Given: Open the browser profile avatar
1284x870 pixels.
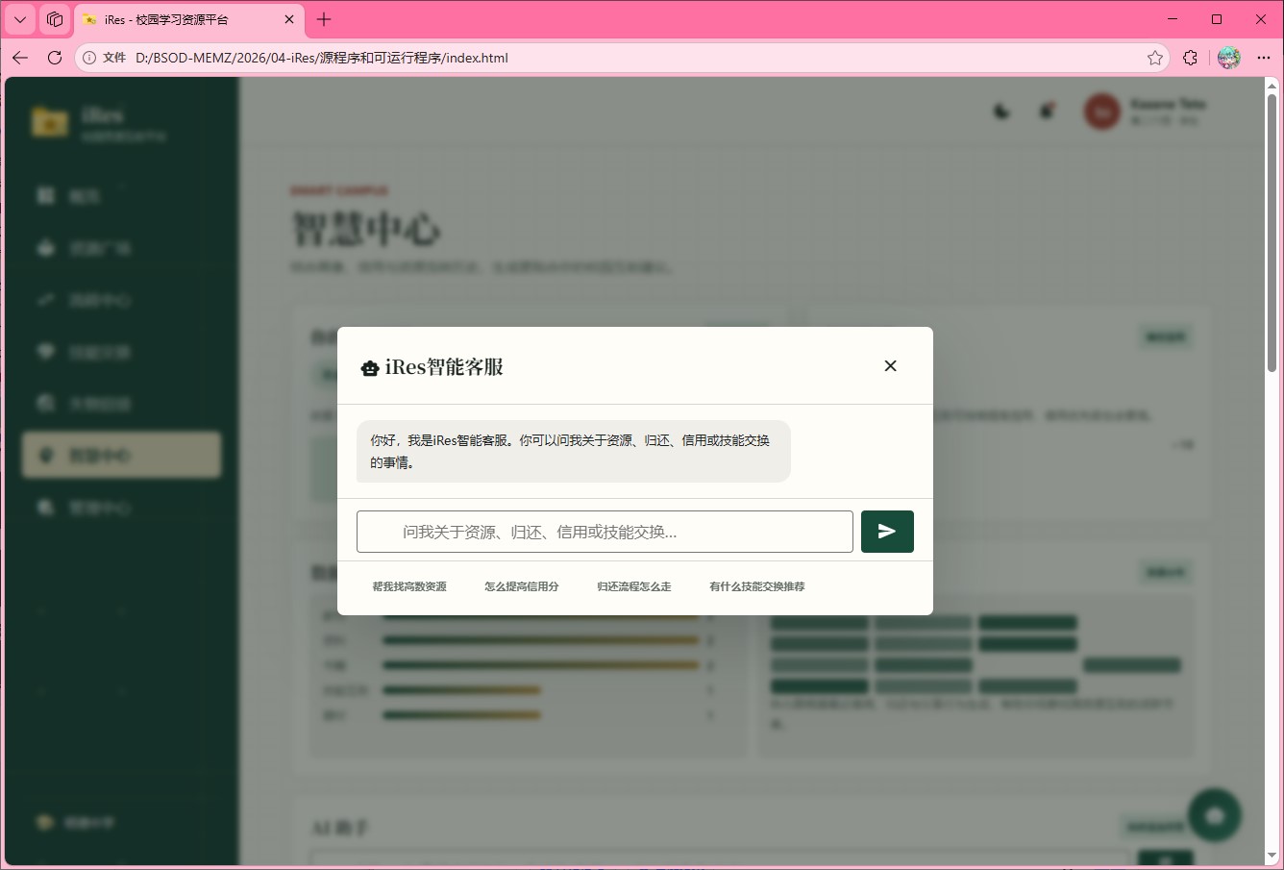Looking at the screenshot, I should tap(1228, 58).
